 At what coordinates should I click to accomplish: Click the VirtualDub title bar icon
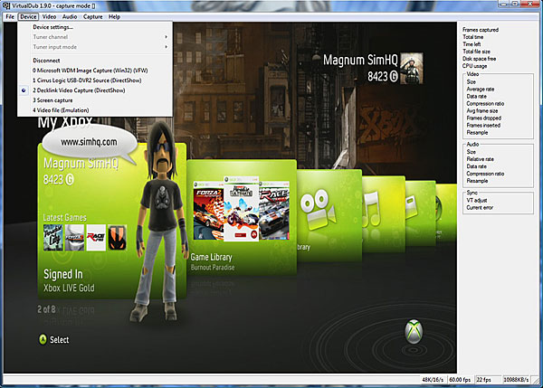pyautogui.click(x=6, y=6)
